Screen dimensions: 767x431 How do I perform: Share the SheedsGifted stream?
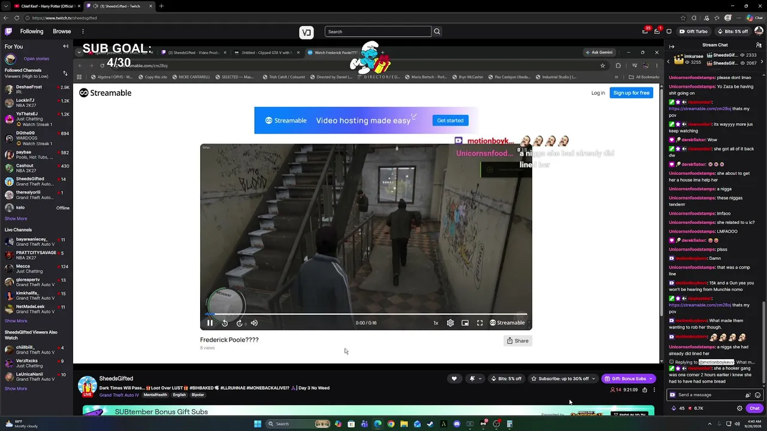[645, 390]
